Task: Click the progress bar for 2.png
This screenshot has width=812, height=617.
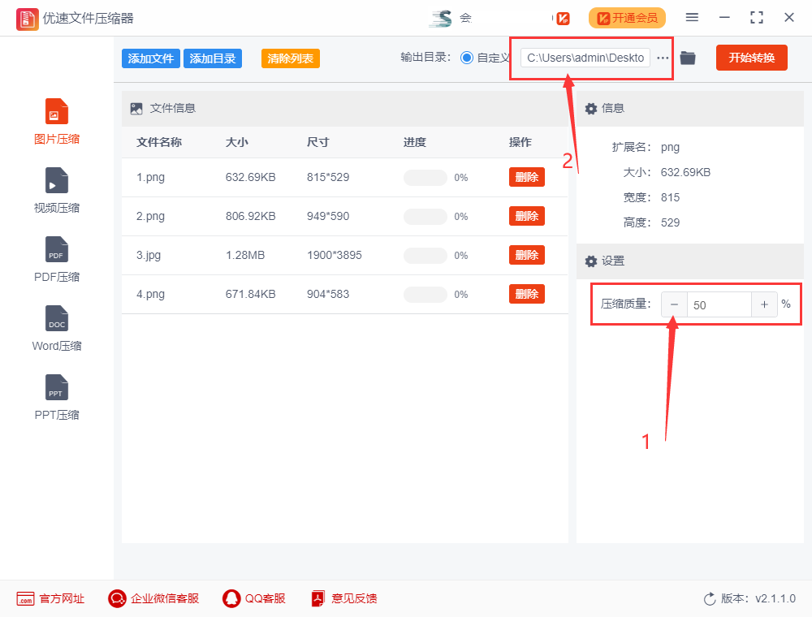Action: (425, 217)
